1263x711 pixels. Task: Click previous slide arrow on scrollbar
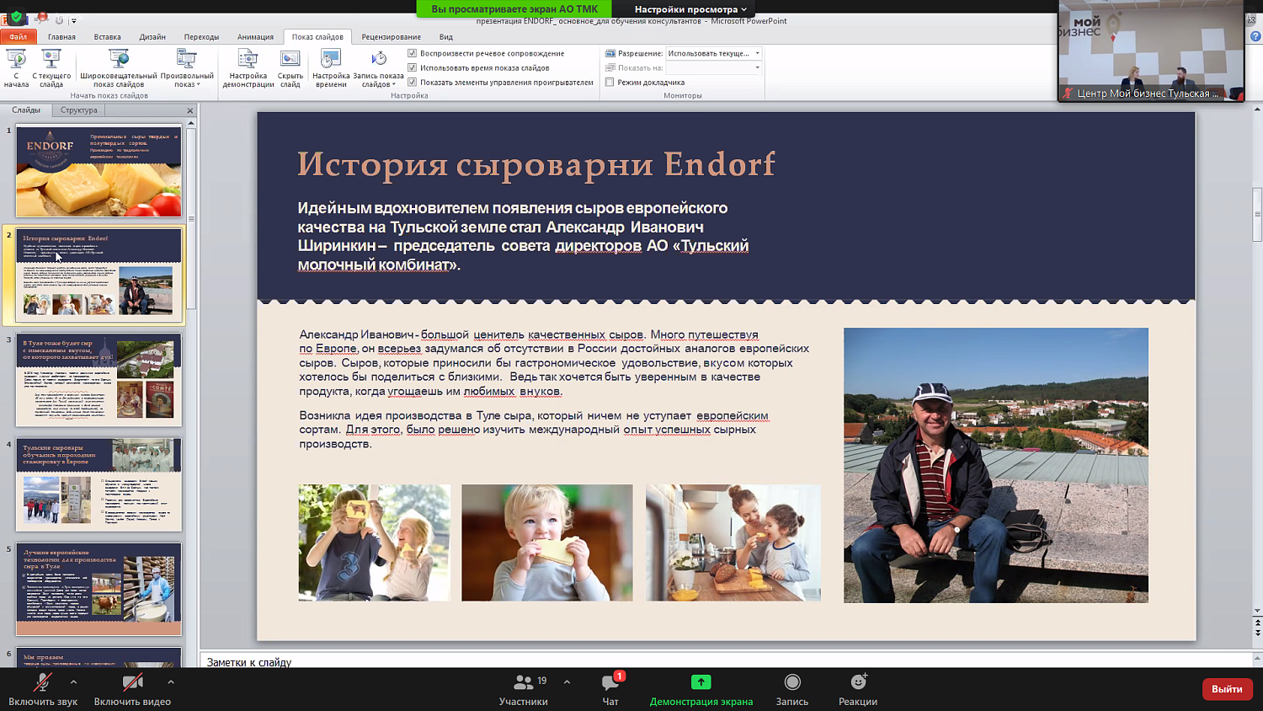click(1257, 622)
